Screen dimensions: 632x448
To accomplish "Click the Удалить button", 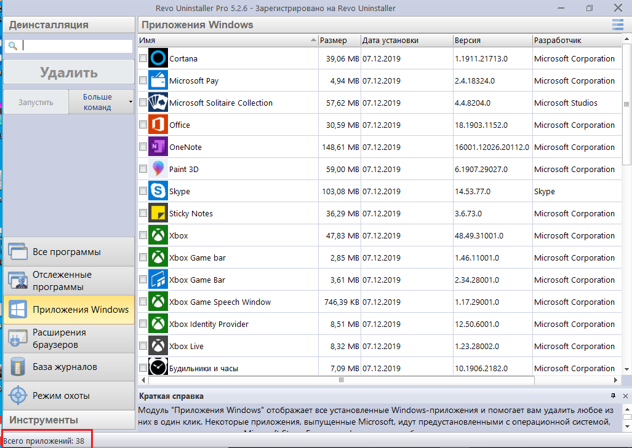I will point(69,73).
